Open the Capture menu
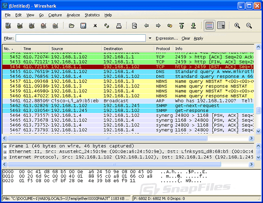This screenshot has width=263, height=203. point(55,15)
